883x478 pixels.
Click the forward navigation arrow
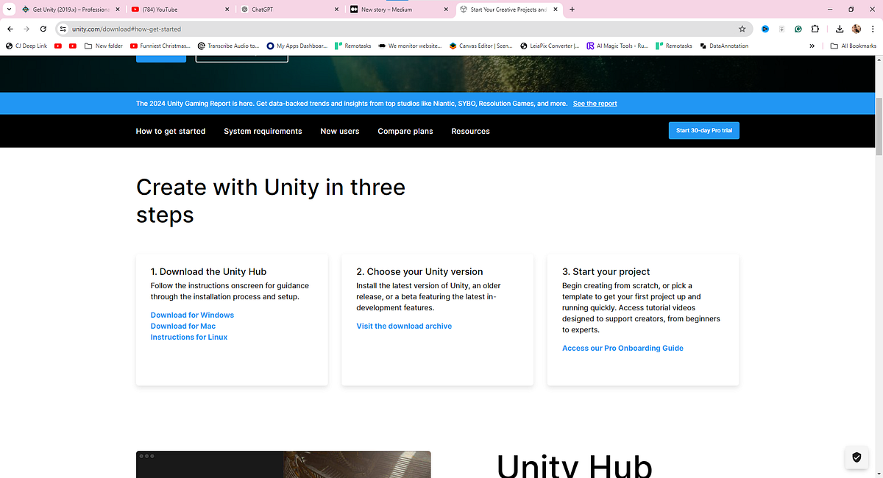(x=26, y=29)
